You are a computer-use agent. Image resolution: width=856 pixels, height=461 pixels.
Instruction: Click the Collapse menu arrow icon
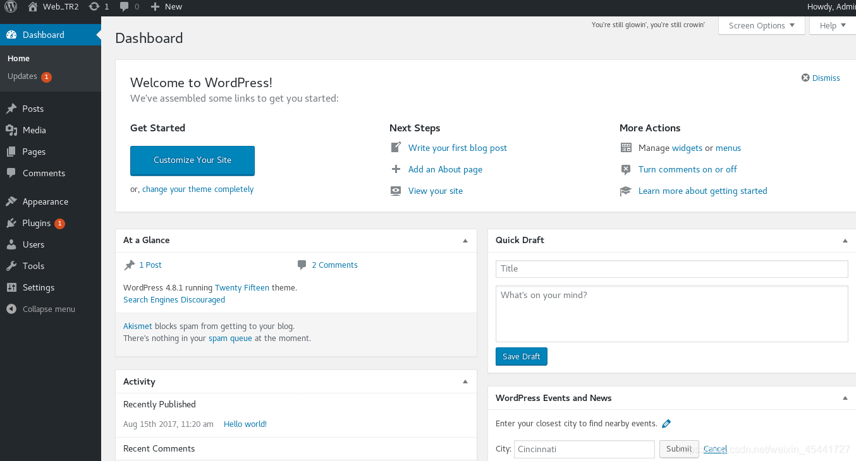[11, 309]
